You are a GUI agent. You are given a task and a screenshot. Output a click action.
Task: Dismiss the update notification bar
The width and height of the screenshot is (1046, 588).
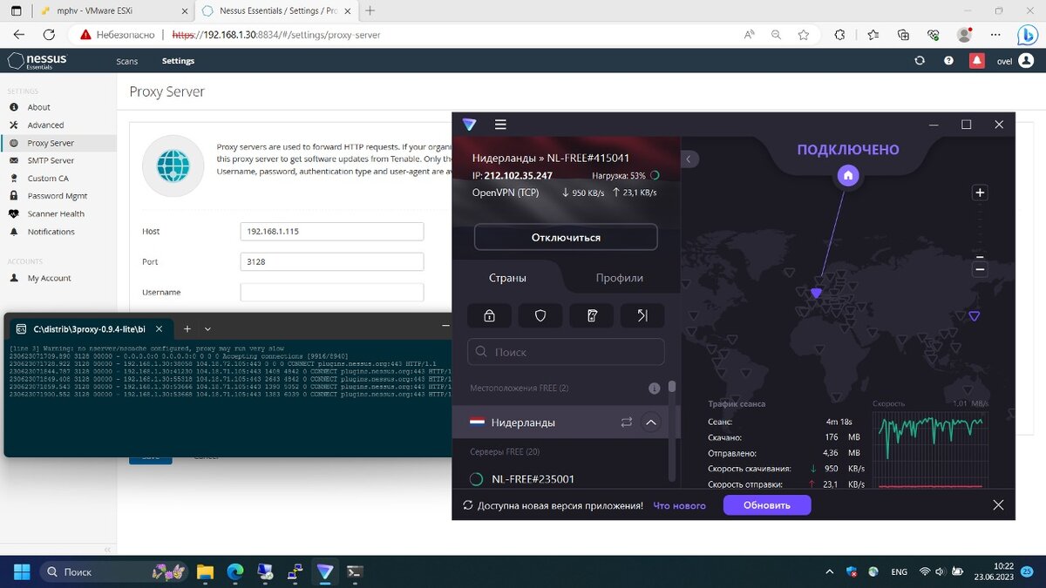pos(999,505)
